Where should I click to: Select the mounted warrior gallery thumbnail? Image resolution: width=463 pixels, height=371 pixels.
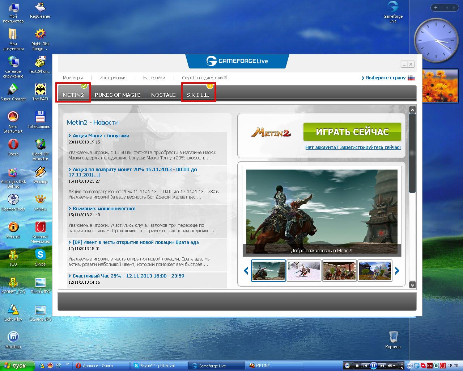pos(268,270)
